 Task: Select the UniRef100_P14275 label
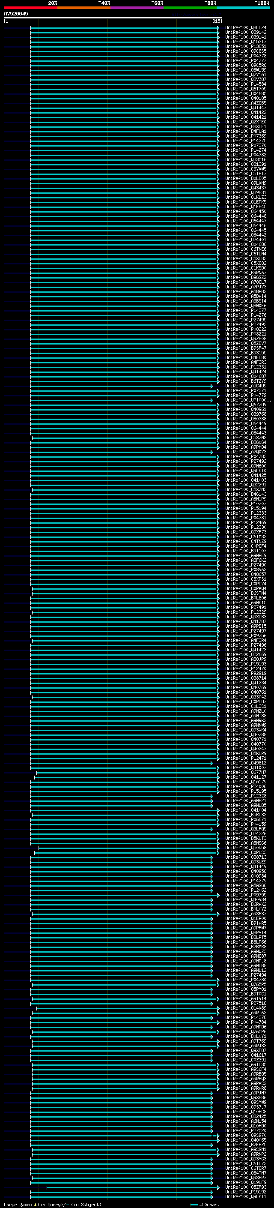[246, 141]
